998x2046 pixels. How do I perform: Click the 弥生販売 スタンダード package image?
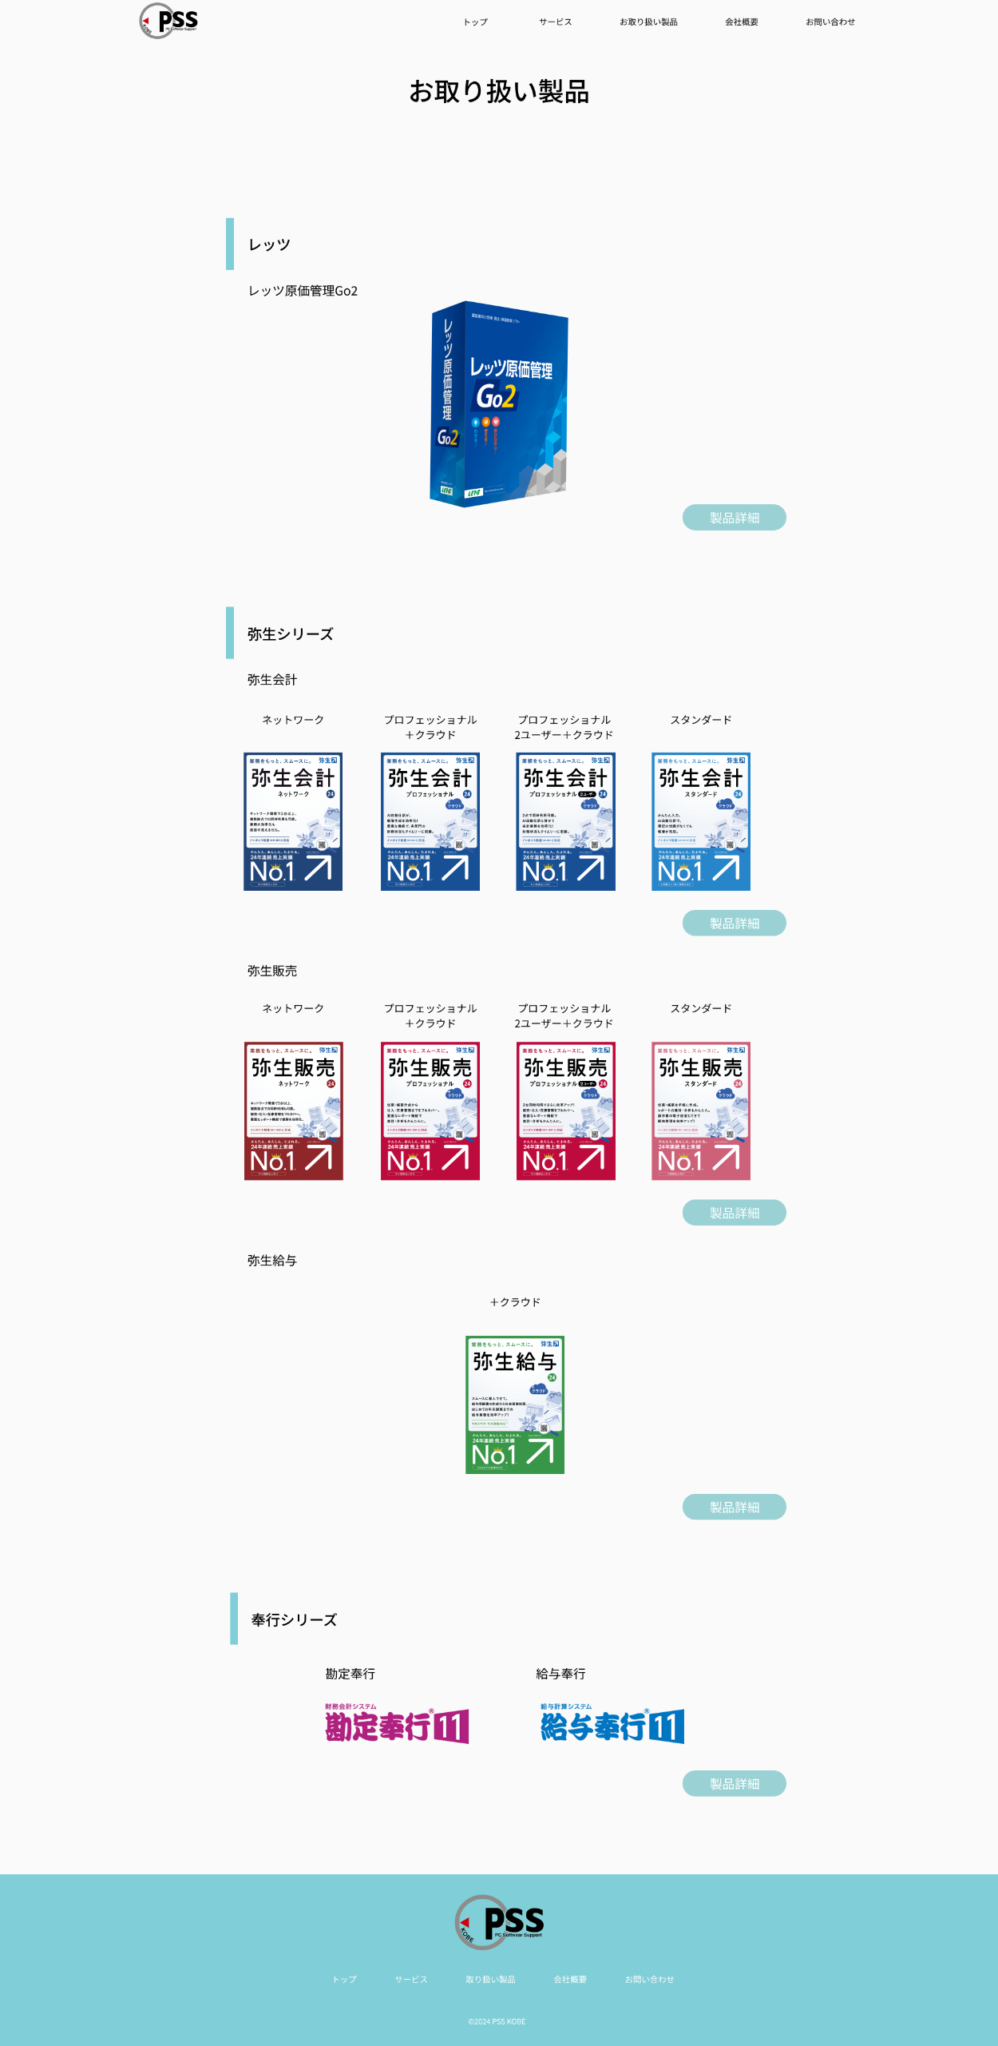pyautogui.click(x=700, y=1110)
